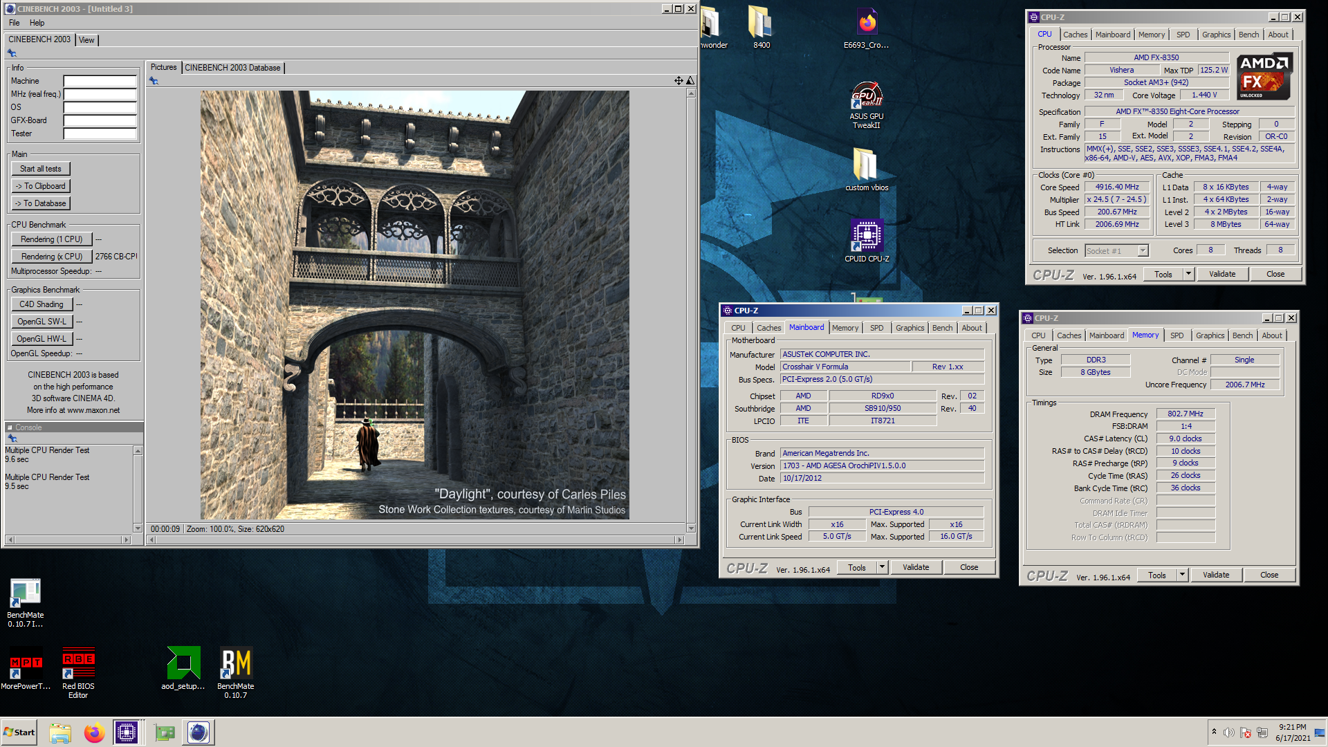Click the To Database button

[41, 203]
